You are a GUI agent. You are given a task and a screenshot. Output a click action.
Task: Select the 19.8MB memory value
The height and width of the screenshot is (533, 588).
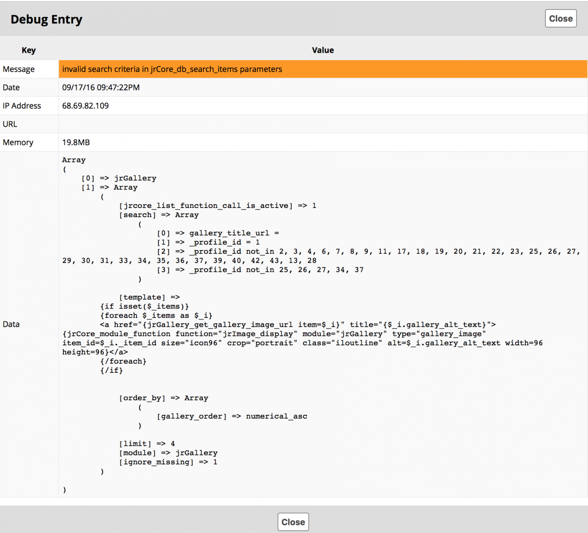(x=76, y=143)
